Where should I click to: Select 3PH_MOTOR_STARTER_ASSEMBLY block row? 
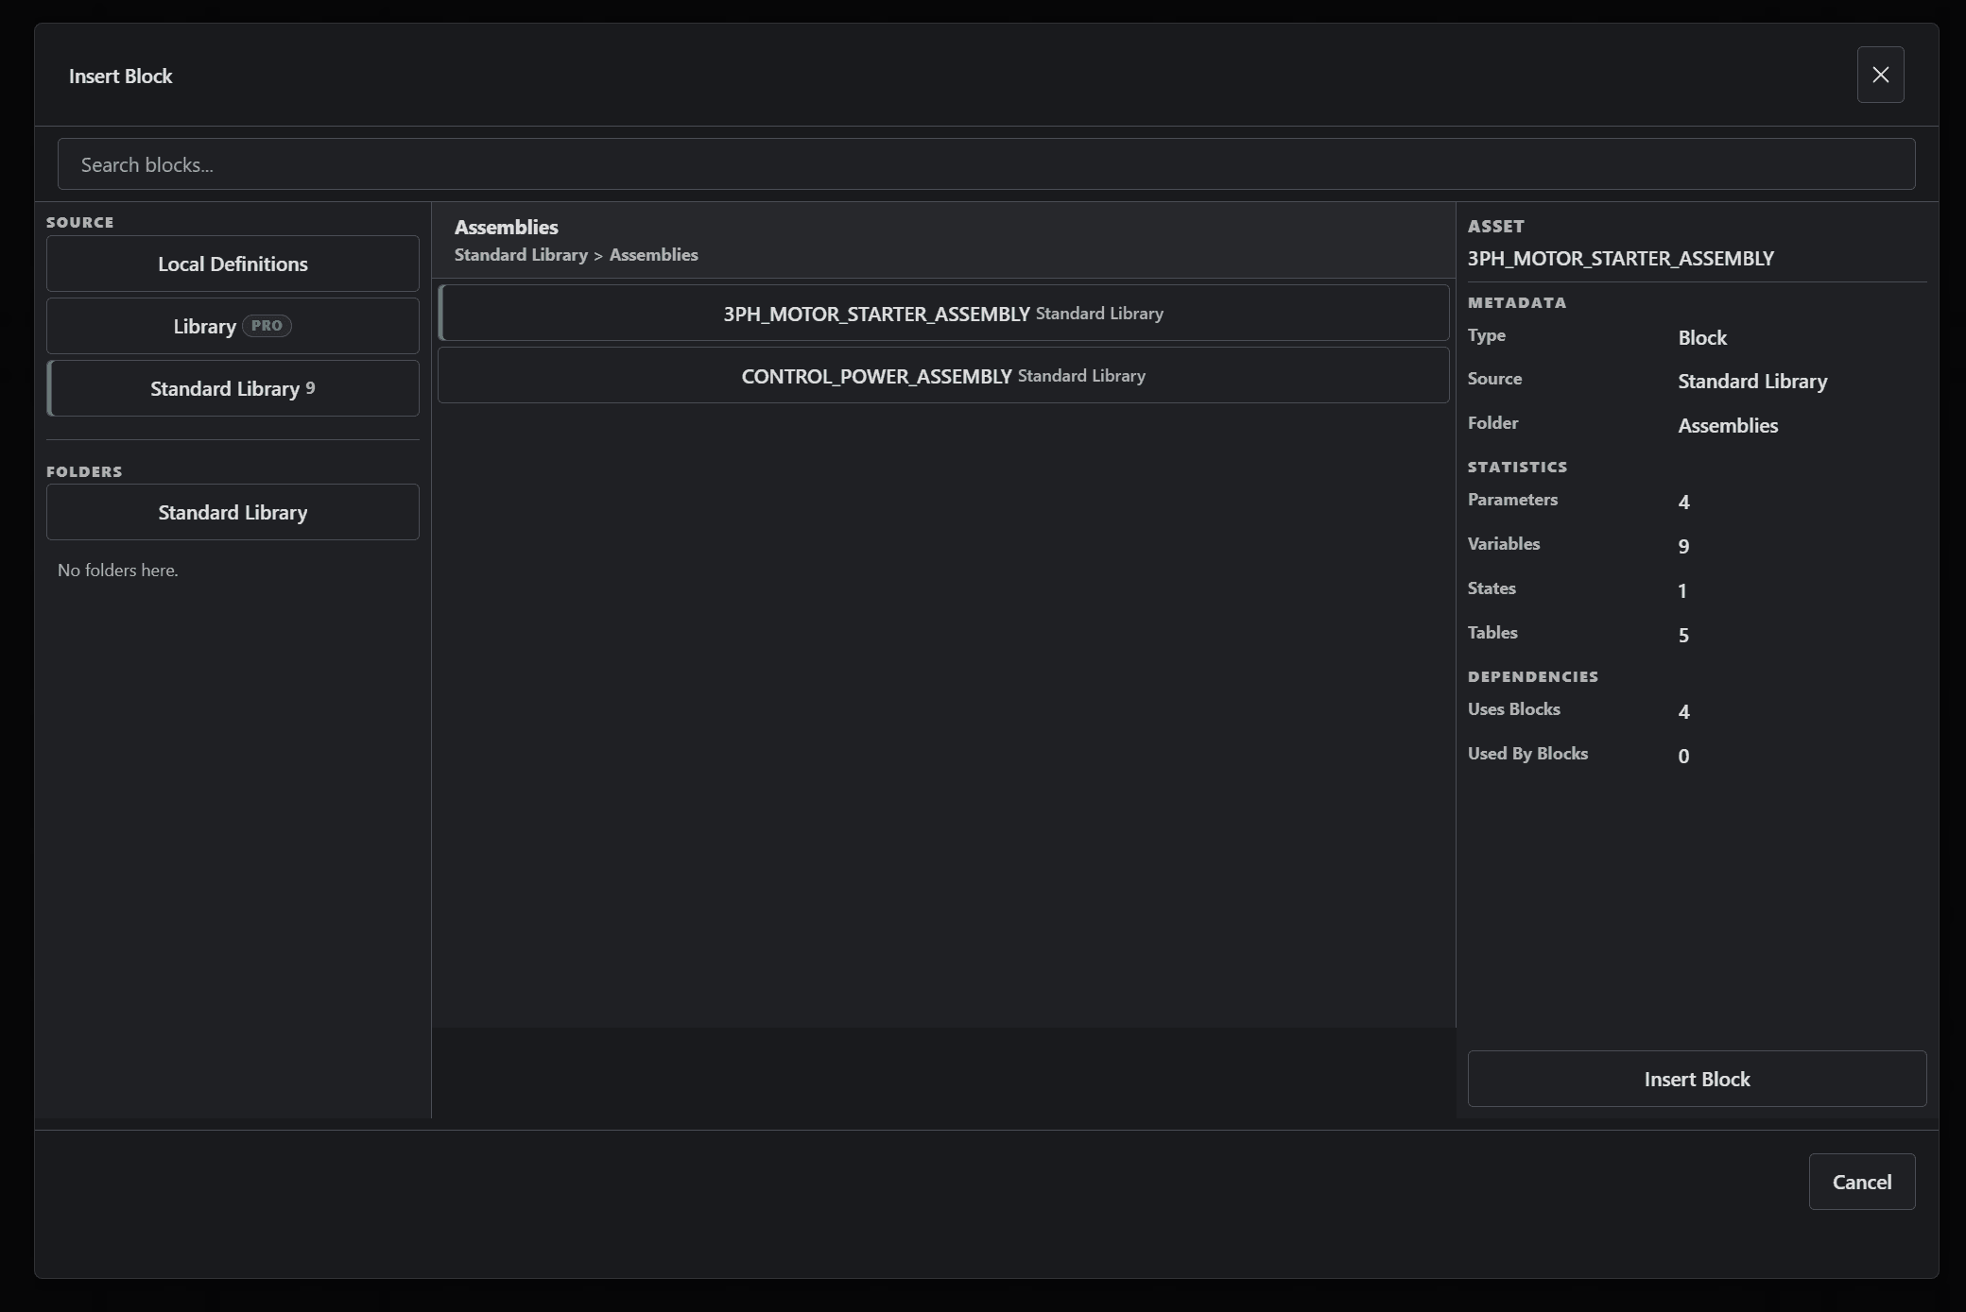point(943,313)
